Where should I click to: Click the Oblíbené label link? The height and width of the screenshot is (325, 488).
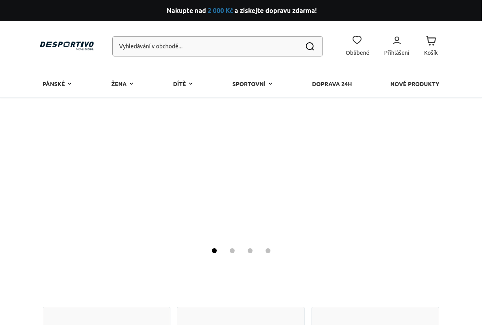[357, 53]
